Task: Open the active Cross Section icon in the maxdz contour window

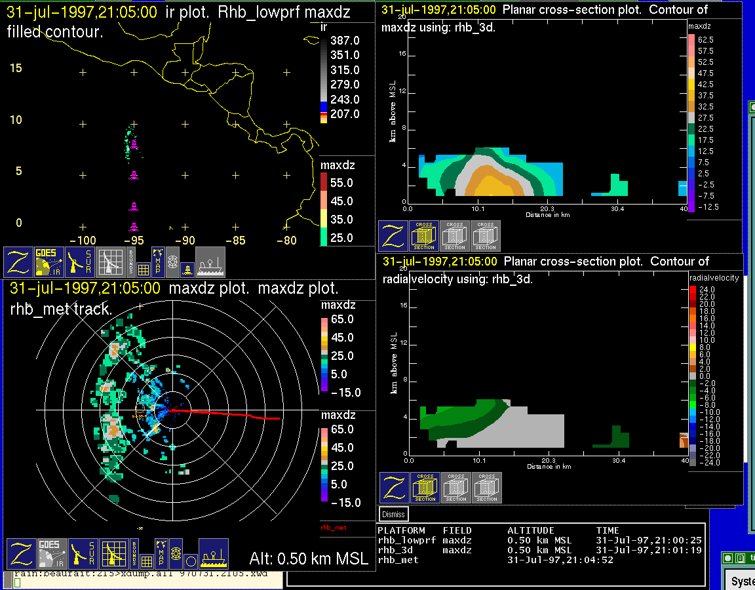Action: tap(424, 236)
